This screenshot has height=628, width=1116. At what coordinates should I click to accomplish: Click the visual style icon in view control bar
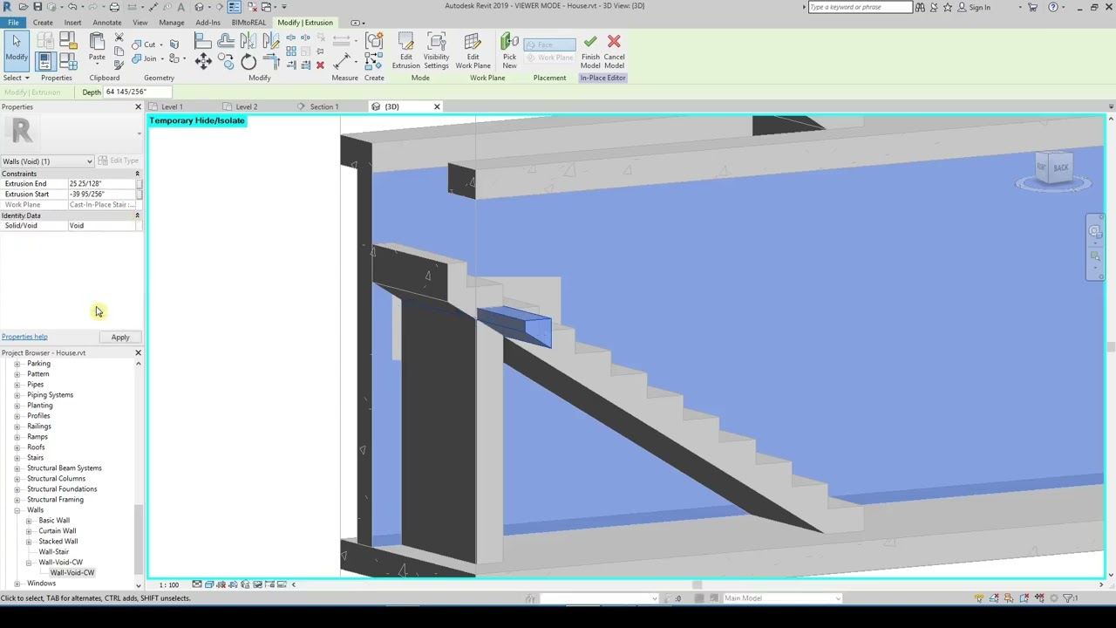coord(209,584)
